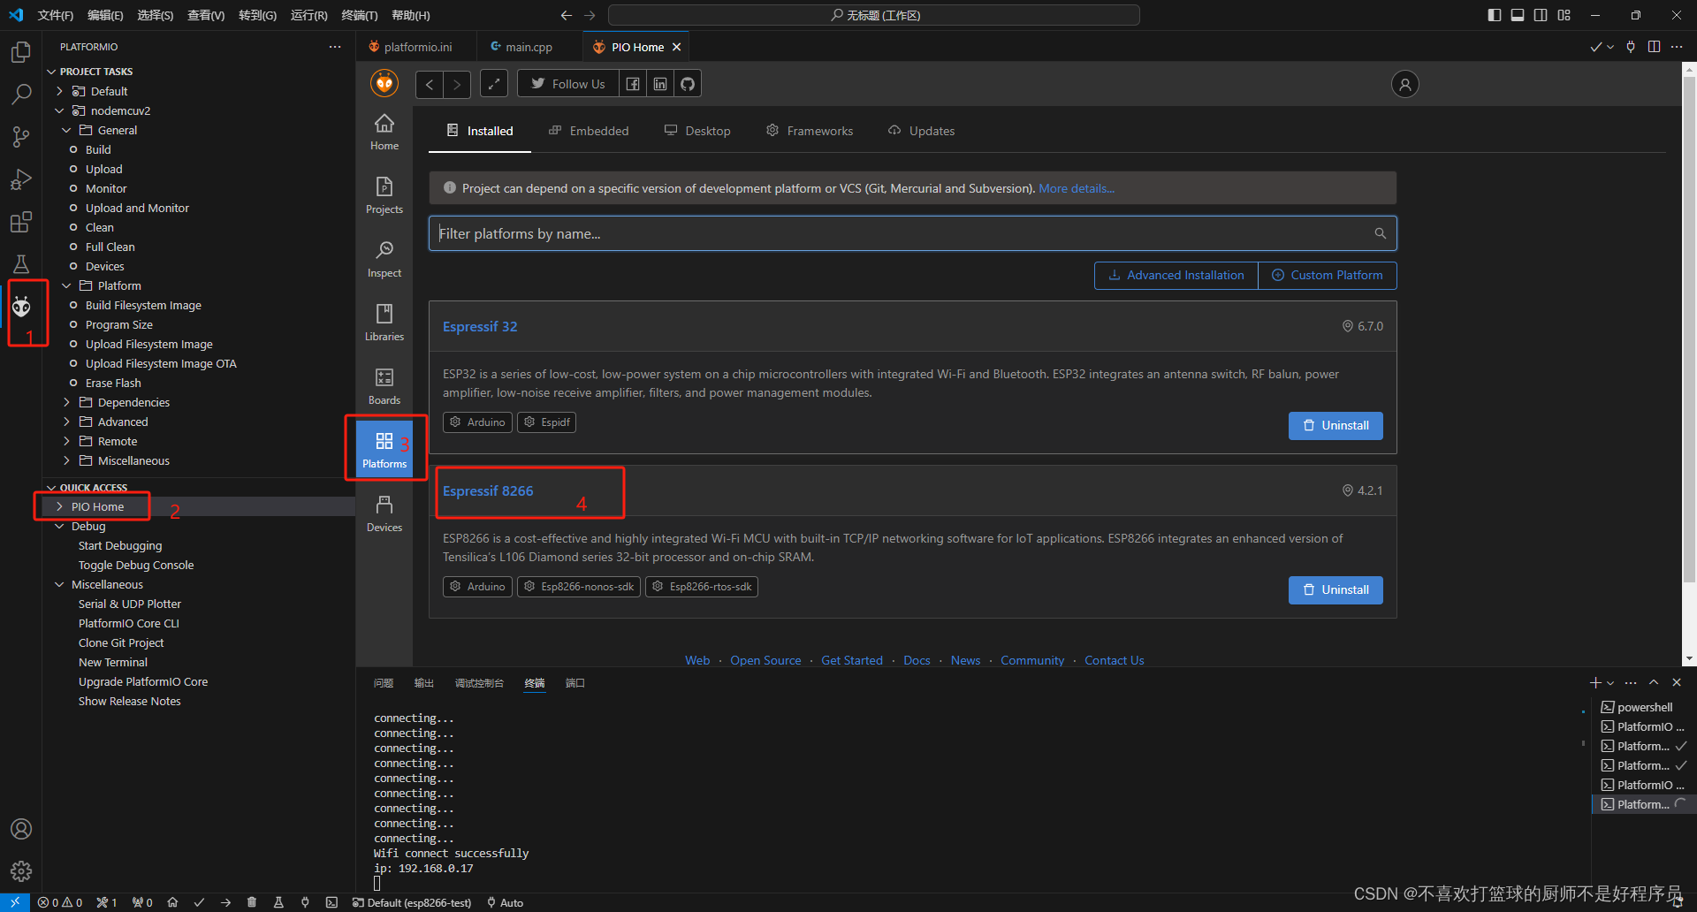Collapse the PROJECT TASKS section

51,72
